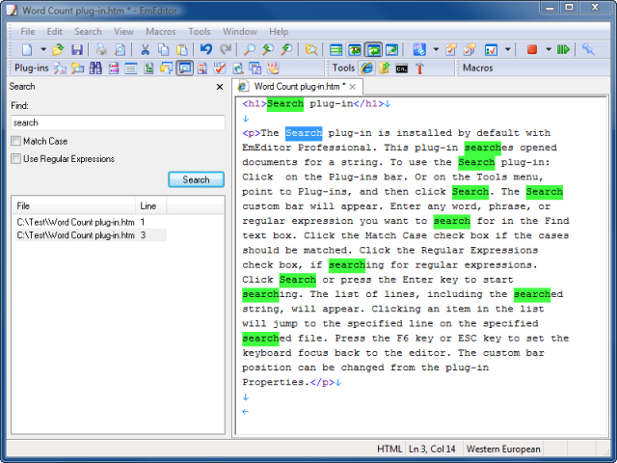The width and height of the screenshot is (617, 463).
Task: Open the New file type dropdown arrow
Action: pos(42,49)
